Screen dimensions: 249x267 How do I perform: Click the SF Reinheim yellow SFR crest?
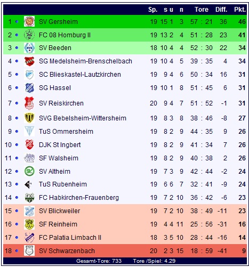[29, 224]
